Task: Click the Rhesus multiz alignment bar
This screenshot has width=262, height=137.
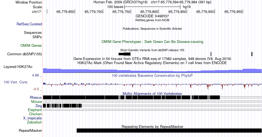Action: pyautogui.click(x=131, y=97)
